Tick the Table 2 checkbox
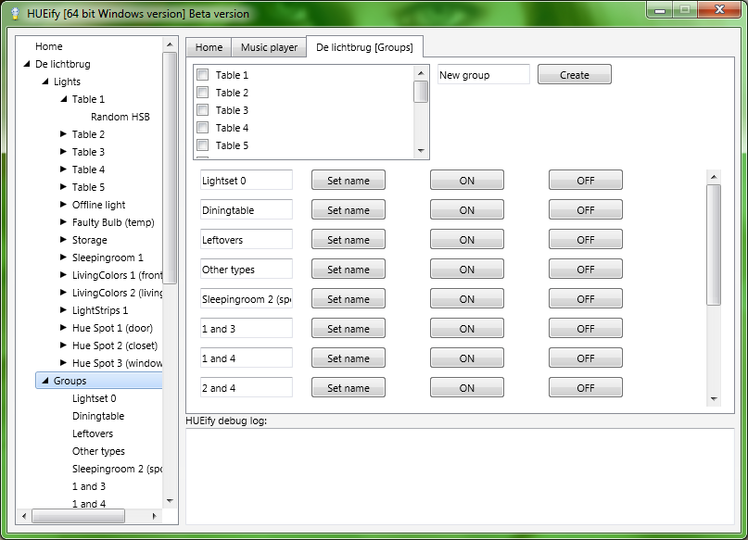748x540 pixels. [x=203, y=93]
